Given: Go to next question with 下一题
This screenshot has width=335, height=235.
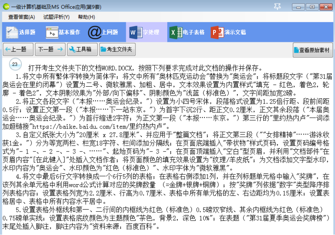Looking at the screenshot, I should [x=50, y=49].
